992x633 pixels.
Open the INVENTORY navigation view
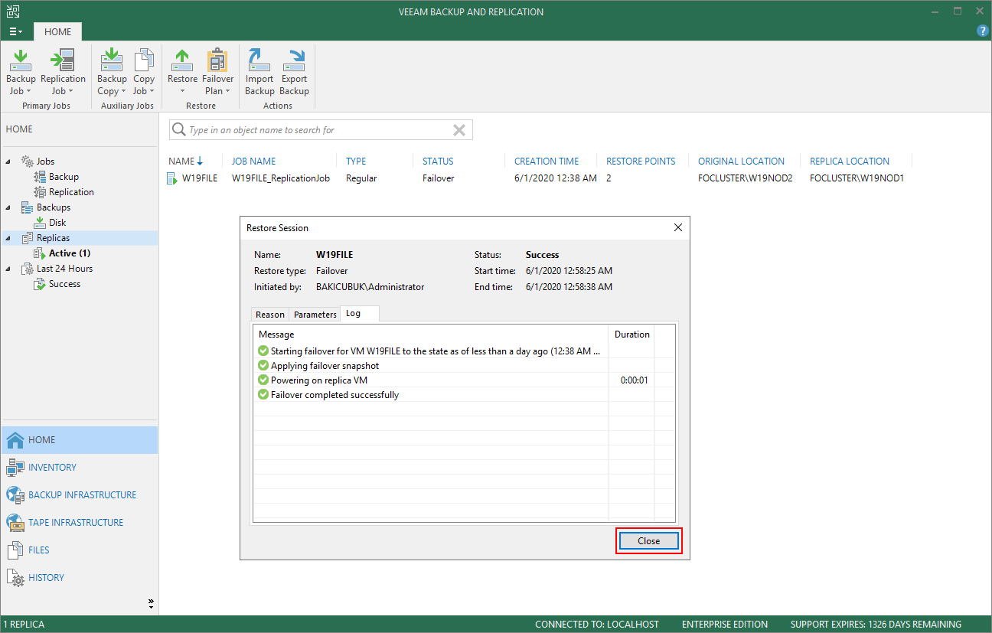coord(80,468)
